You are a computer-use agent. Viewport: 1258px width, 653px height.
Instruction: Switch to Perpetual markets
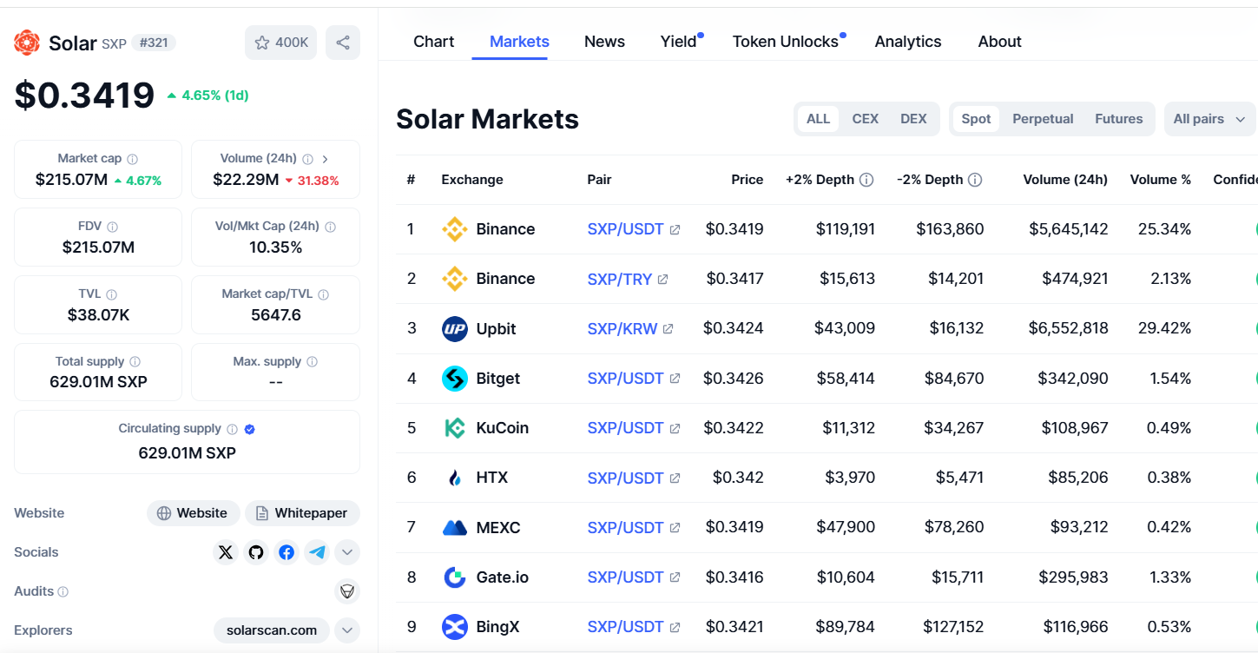[1043, 119]
